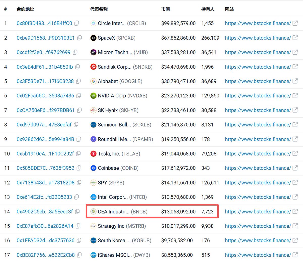Visit bstocks.finance link in MSTRB row
This screenshot has height=261, width=303.
[x=258, y=226]
